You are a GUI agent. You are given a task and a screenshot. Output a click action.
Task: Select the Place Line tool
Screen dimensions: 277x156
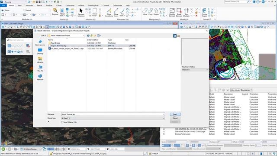[x=116, y=13]
